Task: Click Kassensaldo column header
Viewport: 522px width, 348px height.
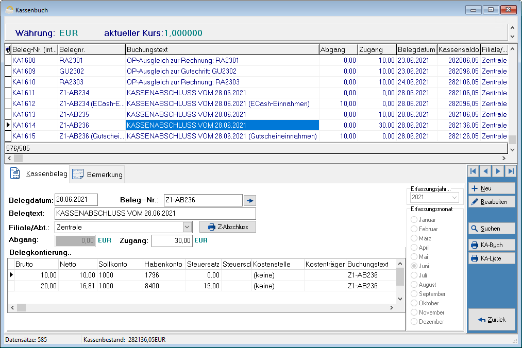Action: 459,49
